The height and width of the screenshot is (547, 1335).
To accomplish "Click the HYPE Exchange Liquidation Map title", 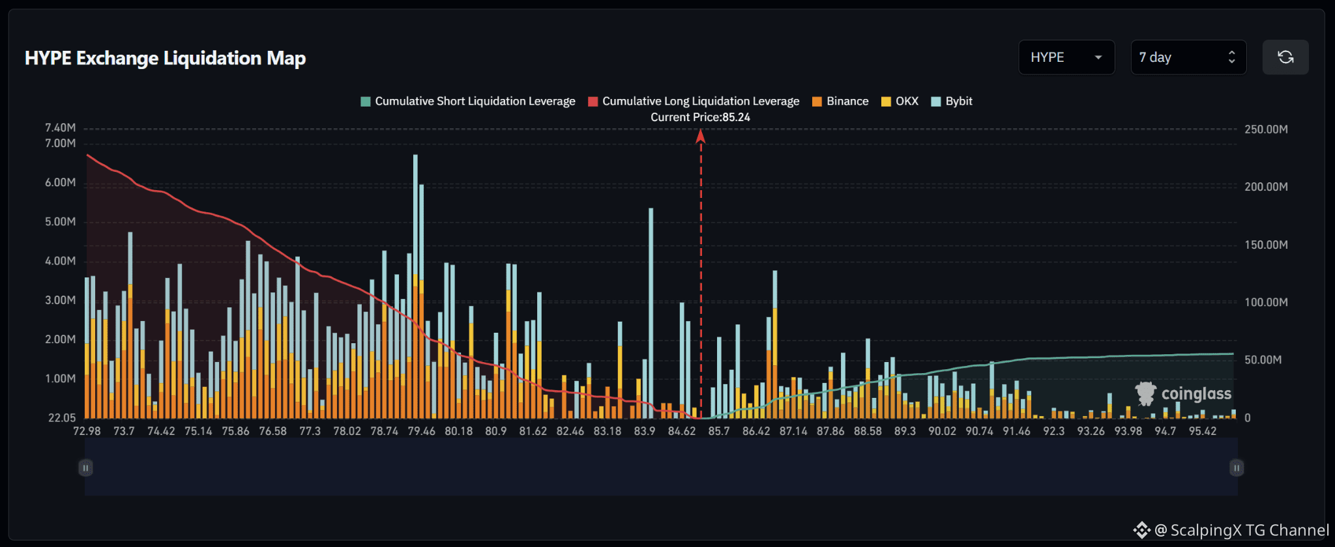I will (x=166, y=58).
